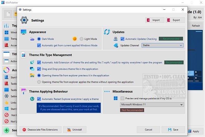Click the Import button
Image resolution: width=205 pixels, height=137 pixels.
click(155, 20)
